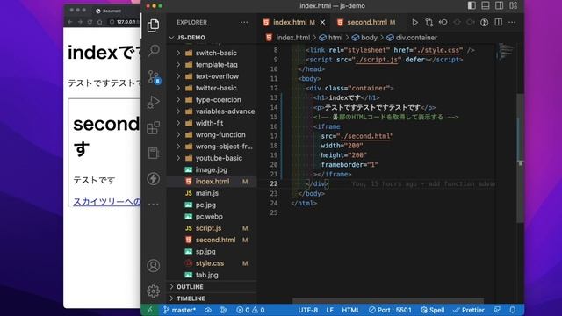Image resolution: width=562 pixels, height=316 pixels.
Task: Toggle the Spell checker status item
Action: pos(433,310)
